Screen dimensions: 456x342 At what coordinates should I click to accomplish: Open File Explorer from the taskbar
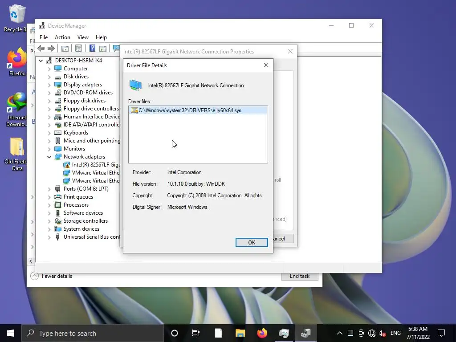pos(240,333)
